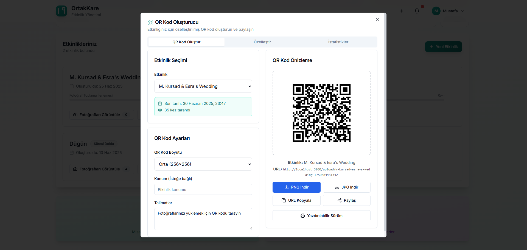Switch to the QR Kod Oluştur tab
This screenshot has height=250, width=527.
tap(186, 42)
